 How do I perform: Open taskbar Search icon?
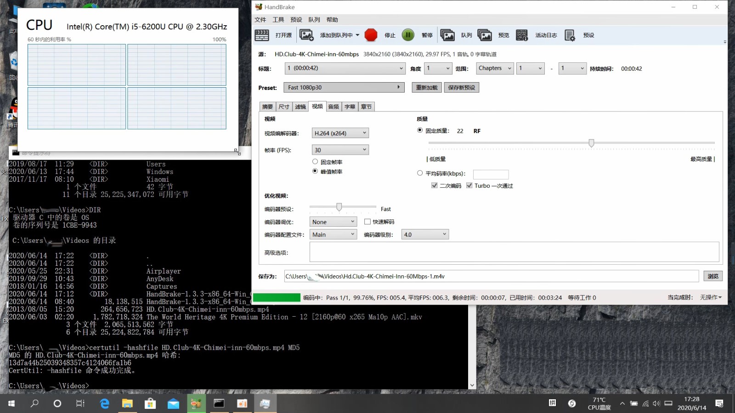coord(34,403)
